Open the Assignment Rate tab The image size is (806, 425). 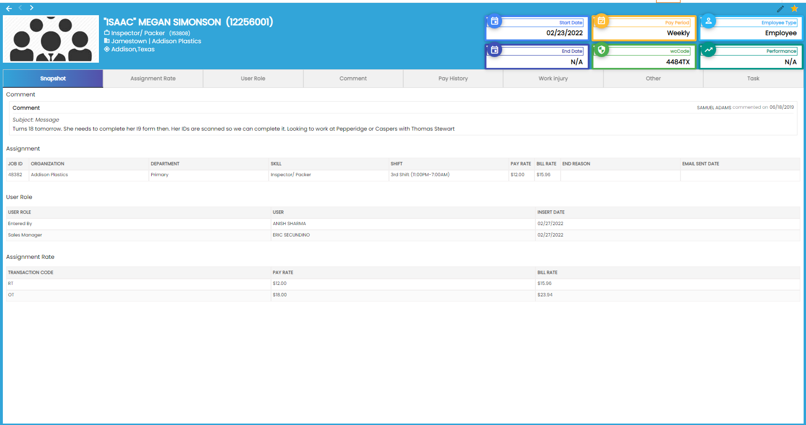click(x=153, y=78)
